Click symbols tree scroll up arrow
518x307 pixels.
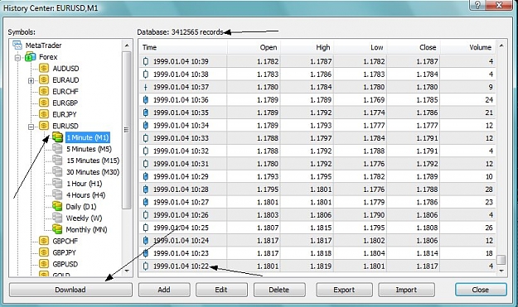point(127,46)
